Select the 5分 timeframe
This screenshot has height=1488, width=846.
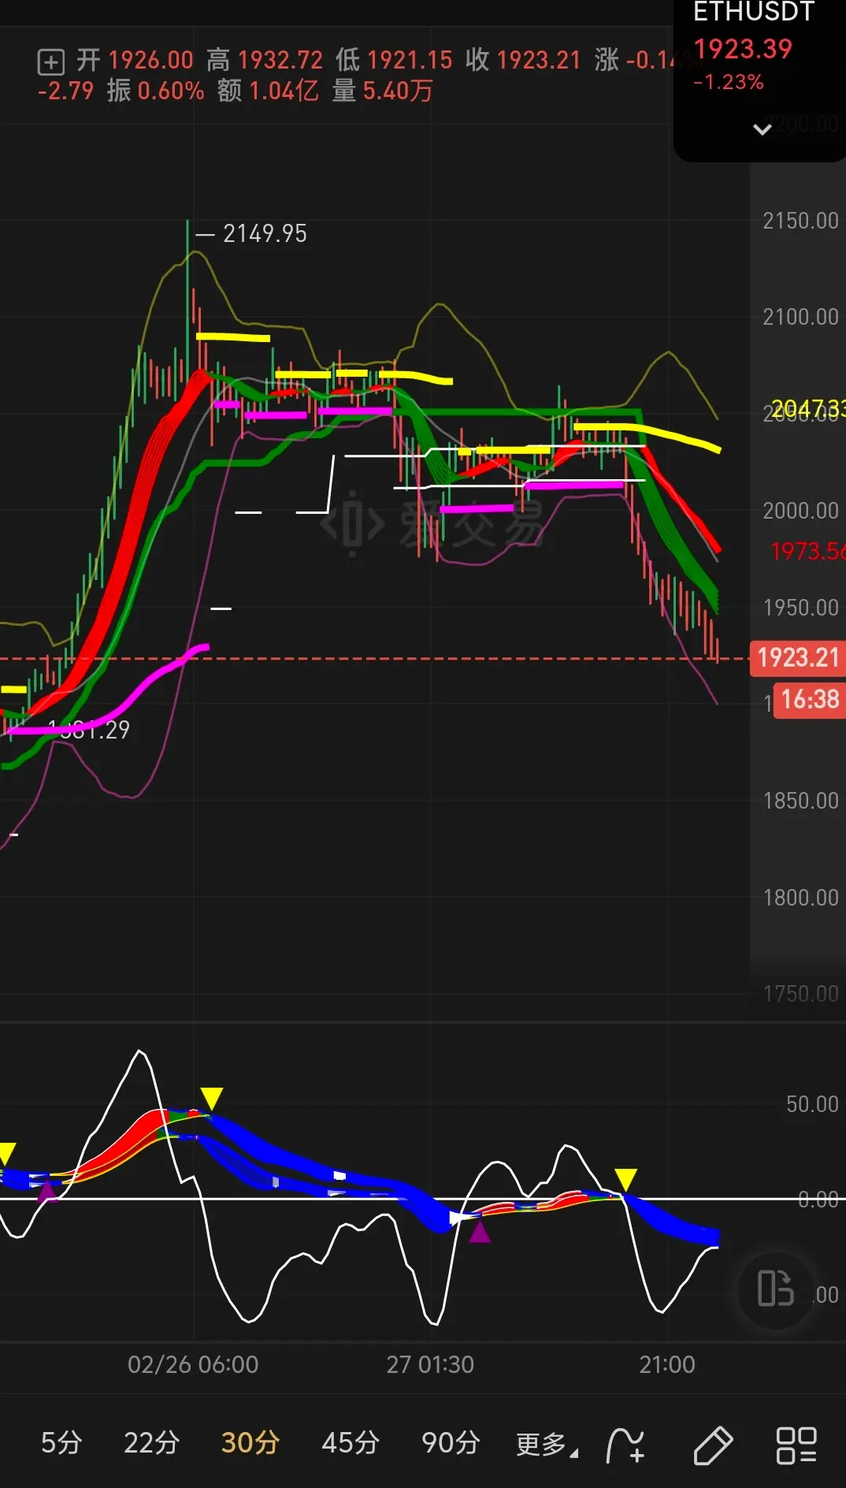coord(61,1443)
